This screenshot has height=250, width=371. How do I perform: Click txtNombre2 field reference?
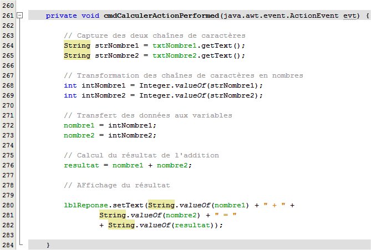(x=175, y=55)
